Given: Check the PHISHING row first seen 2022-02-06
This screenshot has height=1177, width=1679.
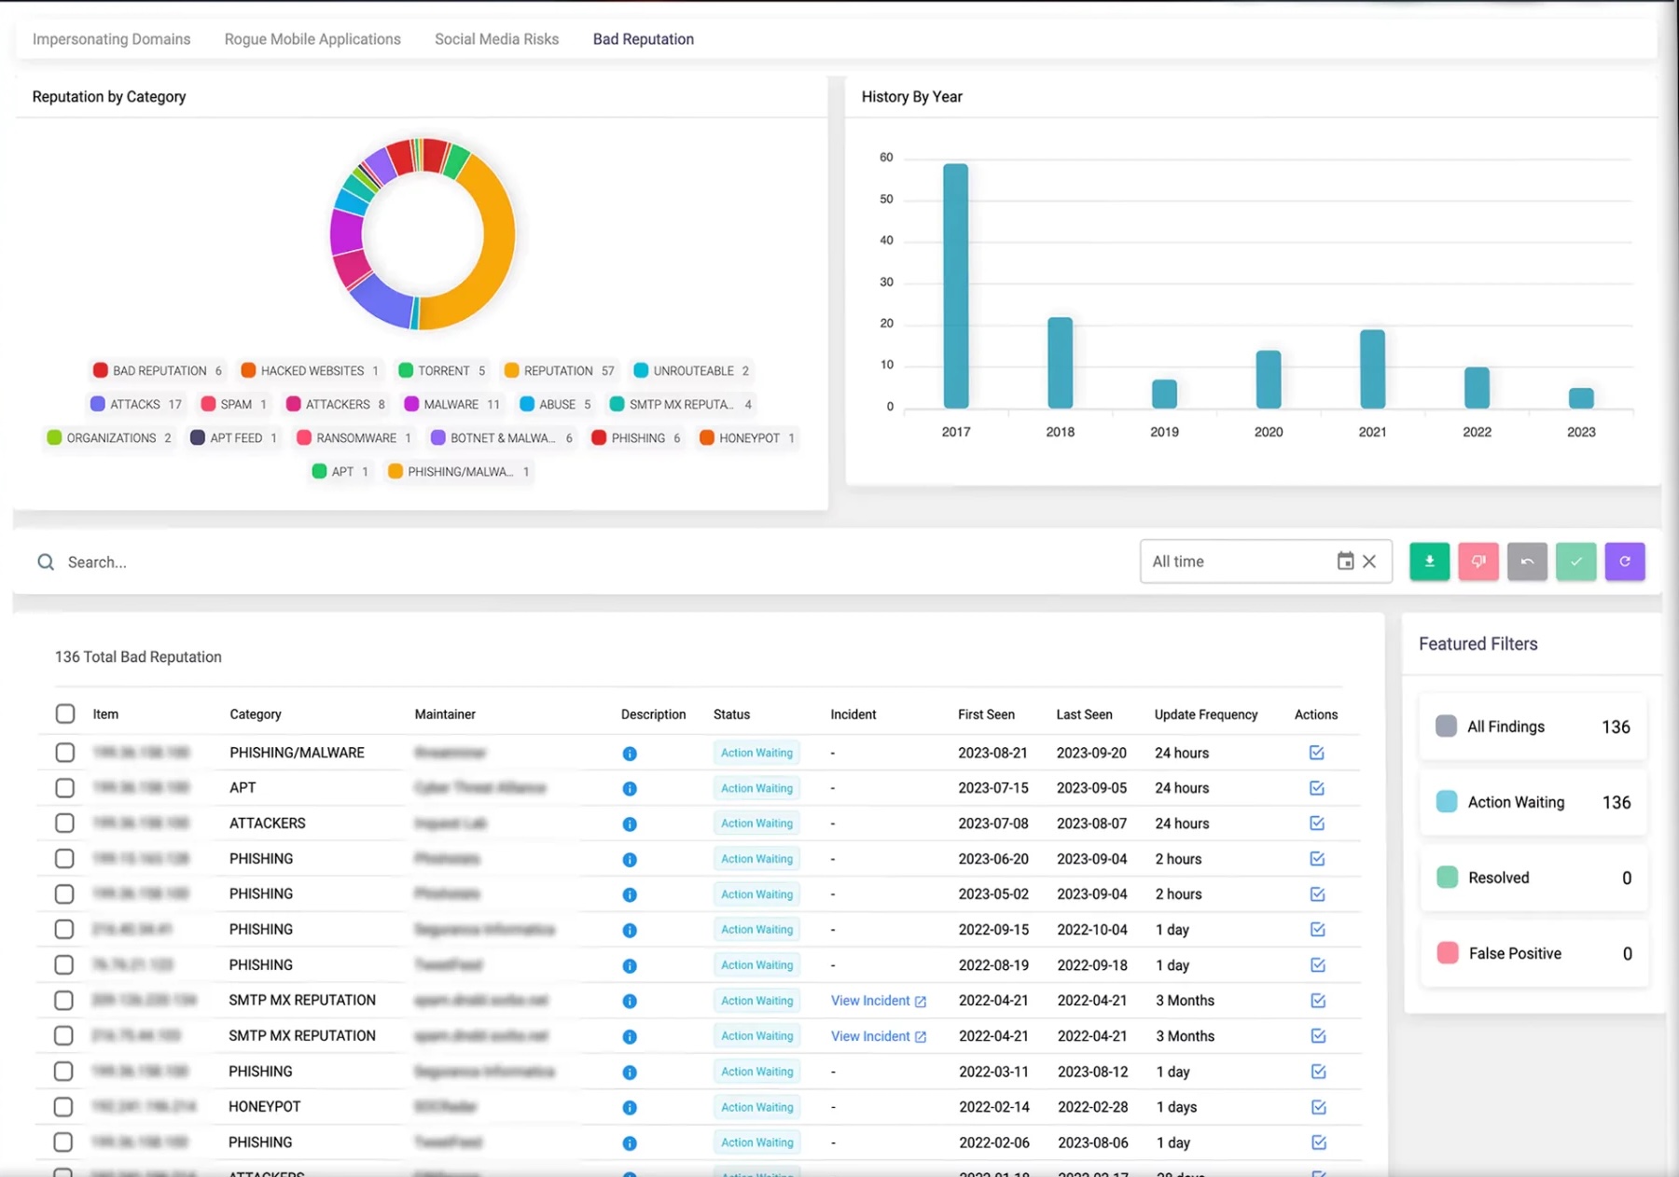Looking at the screenshot, I should pos(64,1142).
